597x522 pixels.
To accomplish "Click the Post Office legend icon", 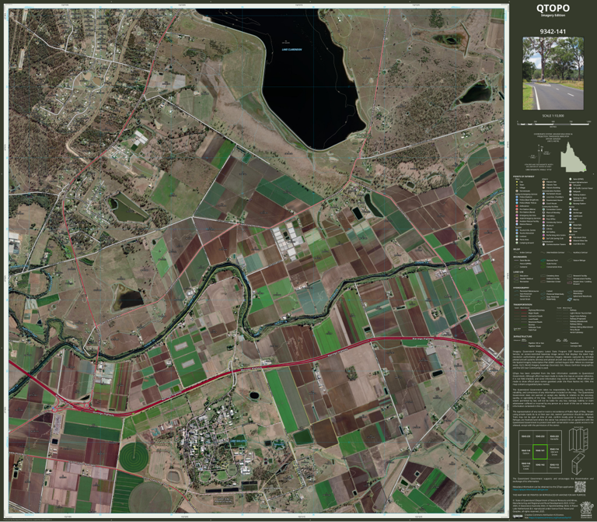I will pyautogui.click(x=543, y=219).
